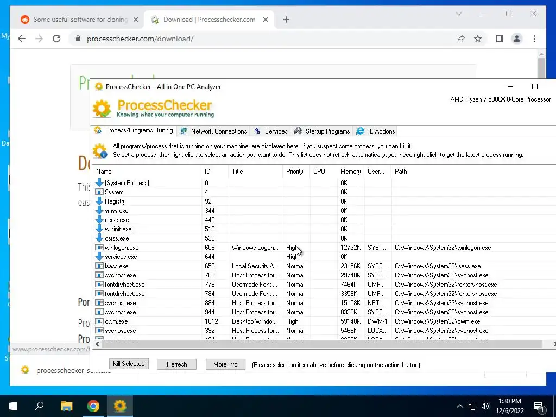Click the left arrow of the horizontal scrollbar
The height and width of the screenshot is (417, 556).
pos(98,344)
